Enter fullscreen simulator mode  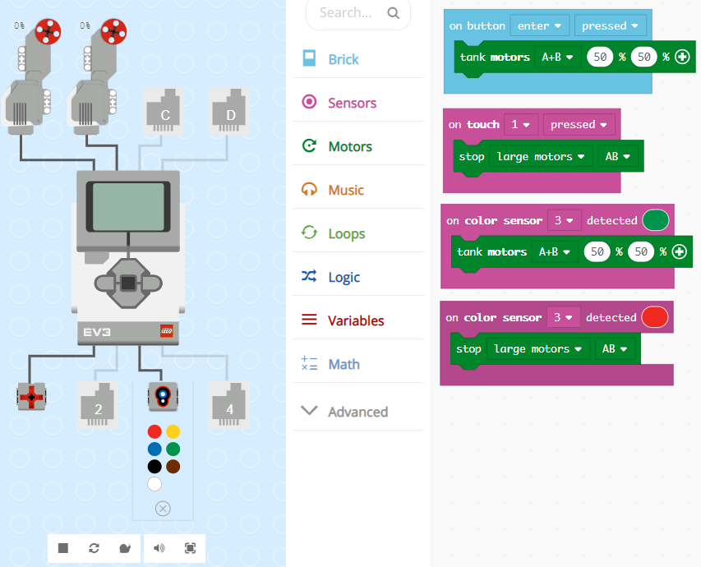click(190, 548)
